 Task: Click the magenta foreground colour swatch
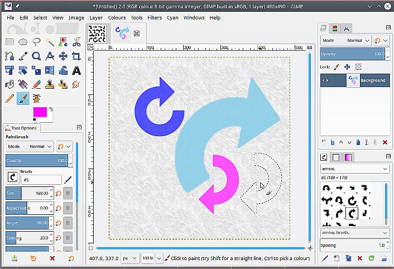point(40,112)
